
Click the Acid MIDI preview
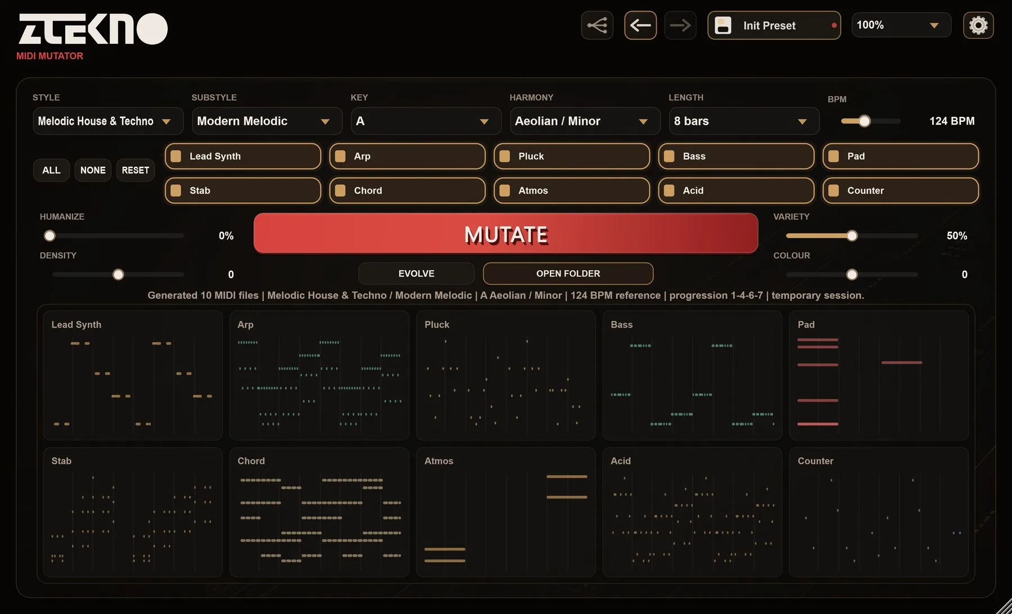693,512
